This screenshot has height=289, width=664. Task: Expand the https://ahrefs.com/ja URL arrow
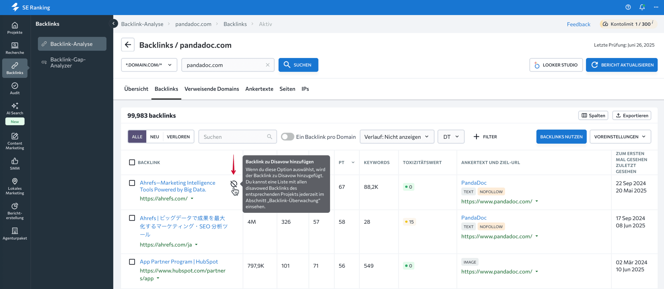196,245
